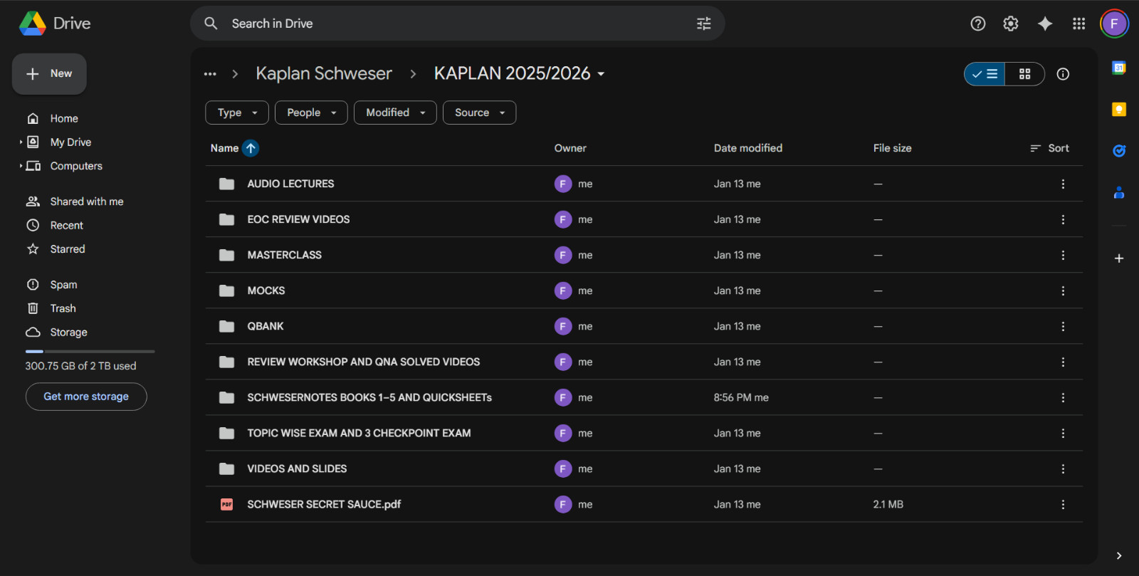1139x576 pixels.
Task: Launch Gemini sparkle assistant
Action: coord(1045,23)
